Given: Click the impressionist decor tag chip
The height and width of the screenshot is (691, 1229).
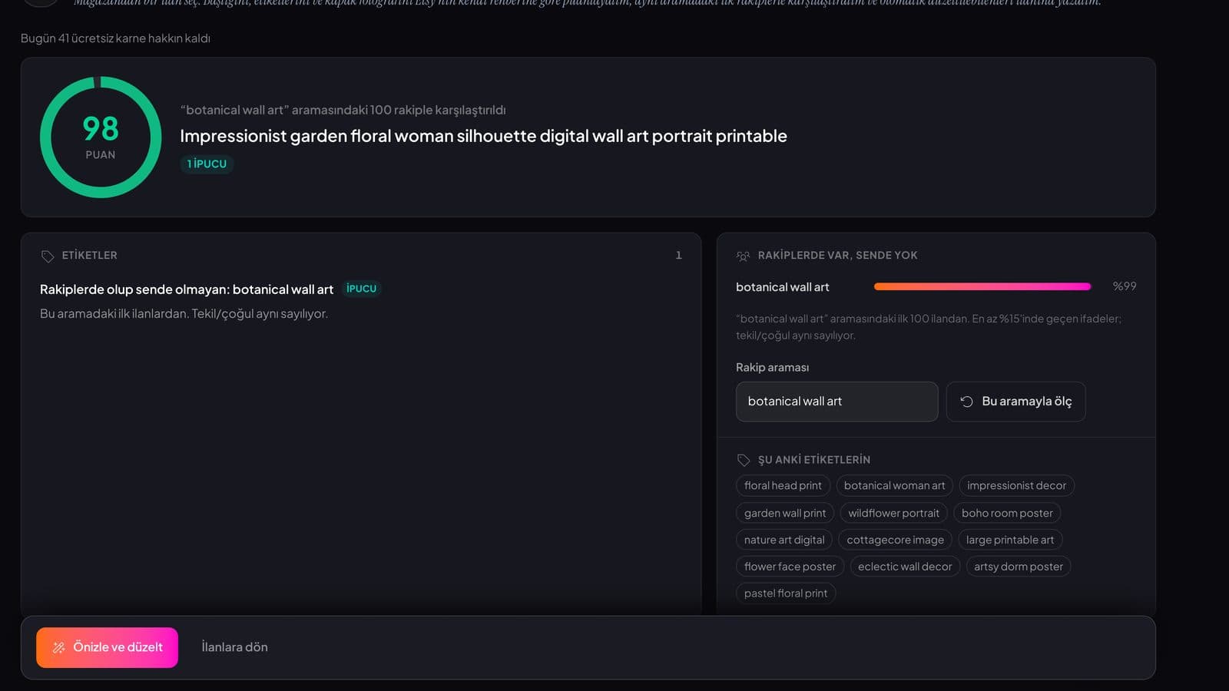Looking at the screenshot, I should (1016, 485).
